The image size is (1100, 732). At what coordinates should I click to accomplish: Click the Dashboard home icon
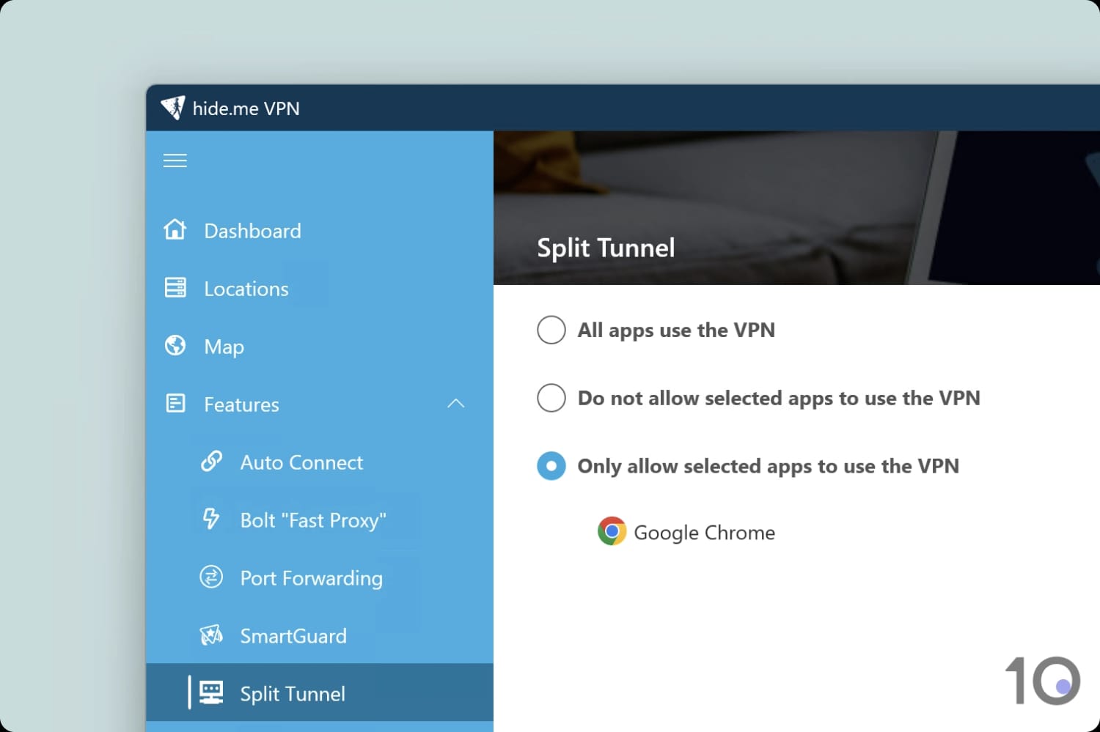(175, 230)
